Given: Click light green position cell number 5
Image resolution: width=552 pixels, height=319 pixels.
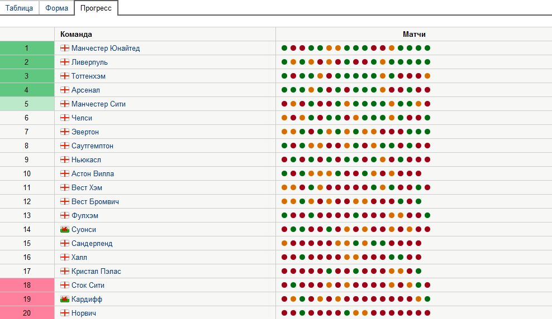Looking at the screenshot, I should point(27,104).
